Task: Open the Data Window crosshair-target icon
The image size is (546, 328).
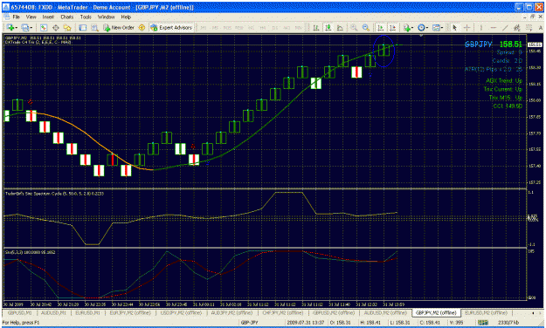Action: pos(55,27)
